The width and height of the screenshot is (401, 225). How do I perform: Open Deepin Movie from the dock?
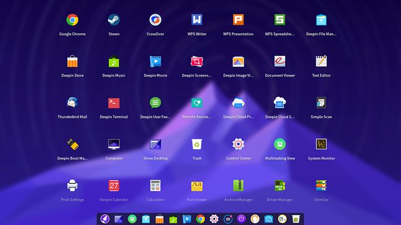point(187,219)
